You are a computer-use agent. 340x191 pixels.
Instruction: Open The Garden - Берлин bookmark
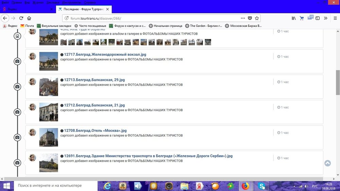coord(204,26)
